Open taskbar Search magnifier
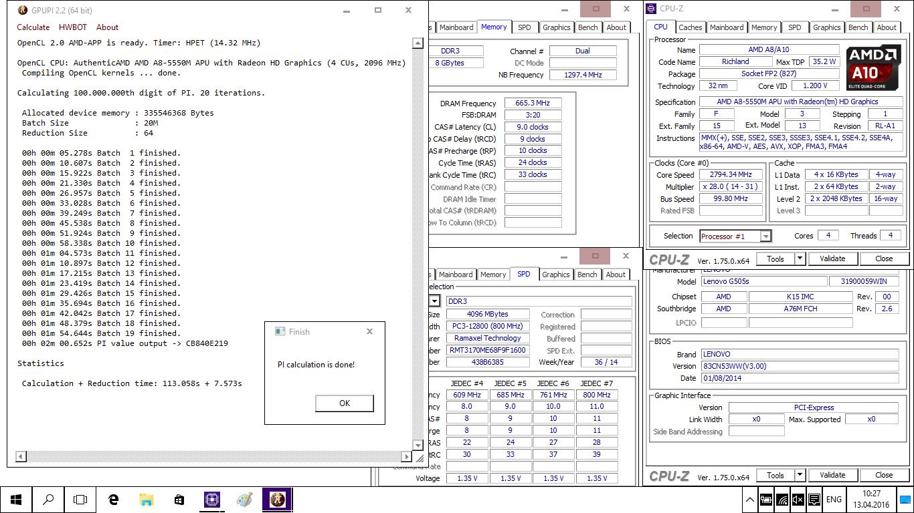 tap(48, 499)
